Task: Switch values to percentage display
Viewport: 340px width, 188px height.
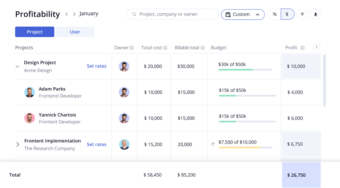Action: pos(274,14)
